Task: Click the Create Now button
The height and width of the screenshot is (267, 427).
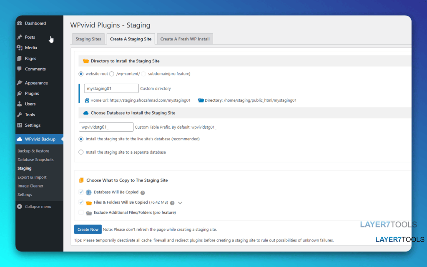Action: pyautogui.click(x=88, y=229)
